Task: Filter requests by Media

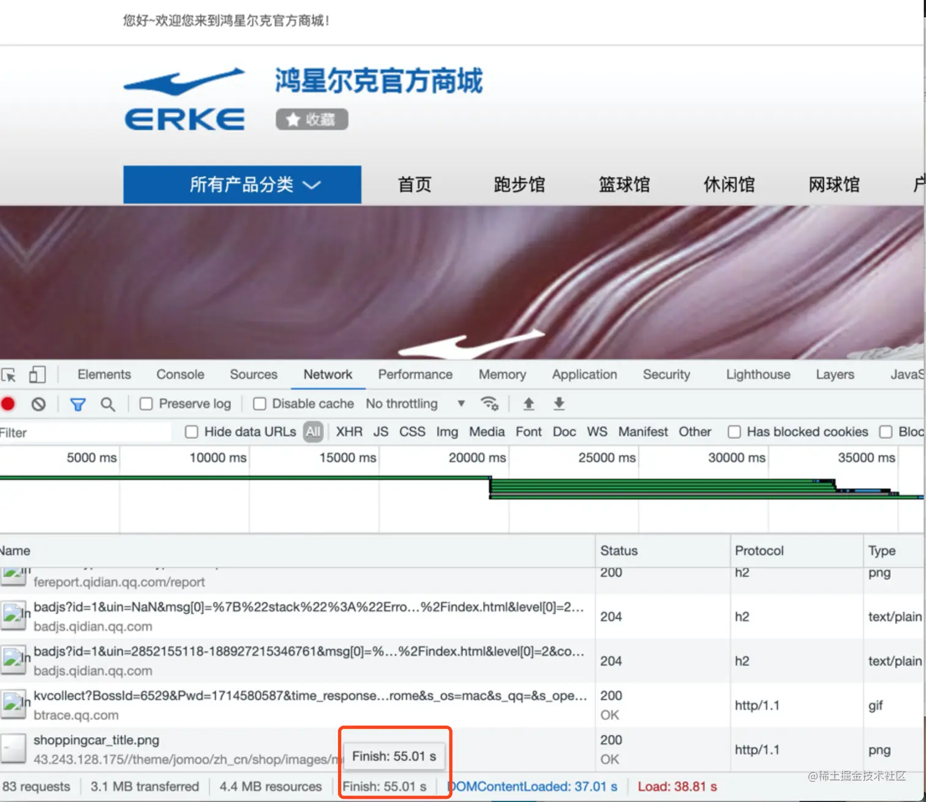Action: 487,432
